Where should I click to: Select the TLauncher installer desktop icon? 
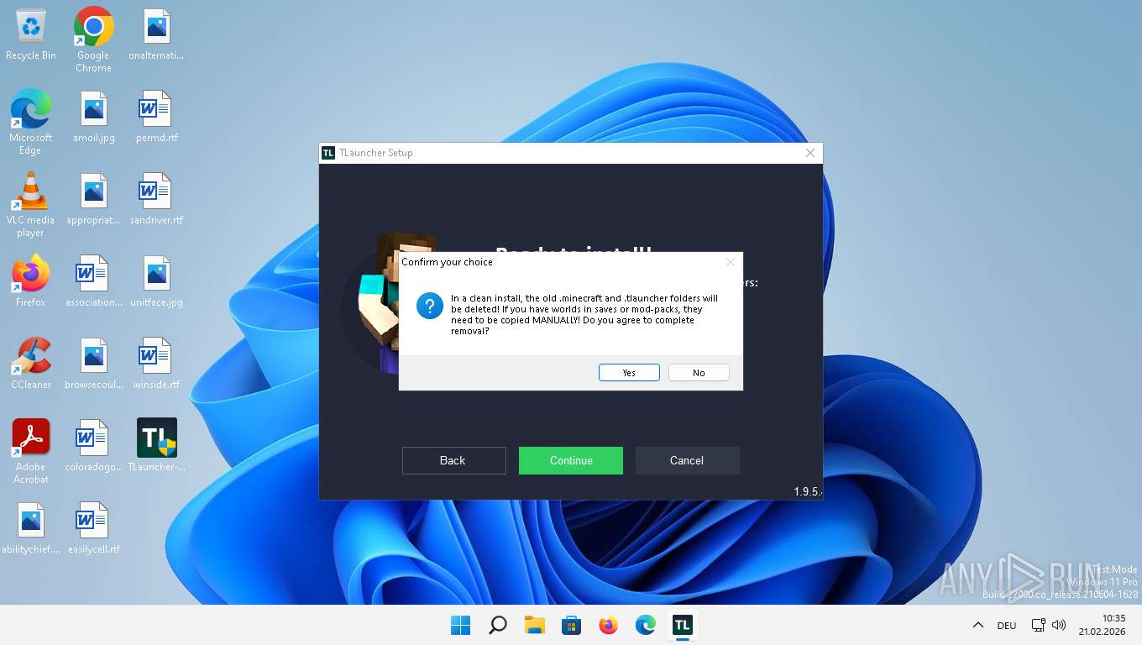[x=156, y=445]
